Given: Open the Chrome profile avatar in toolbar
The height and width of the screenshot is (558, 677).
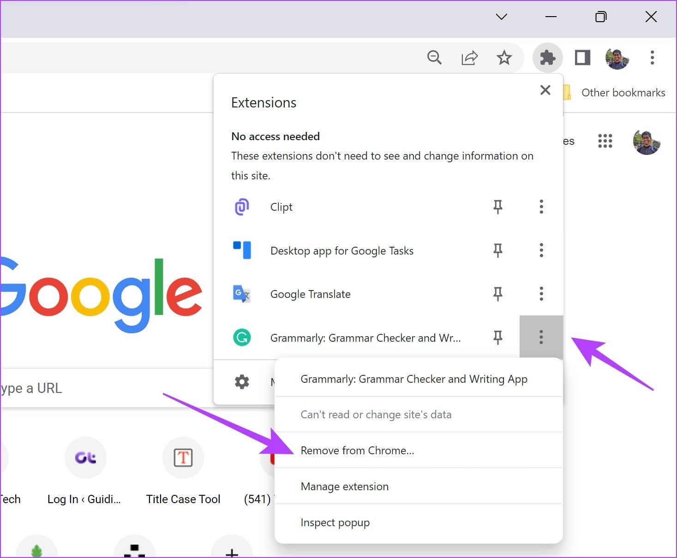Looking at the screenshot, I should point(617,58).
